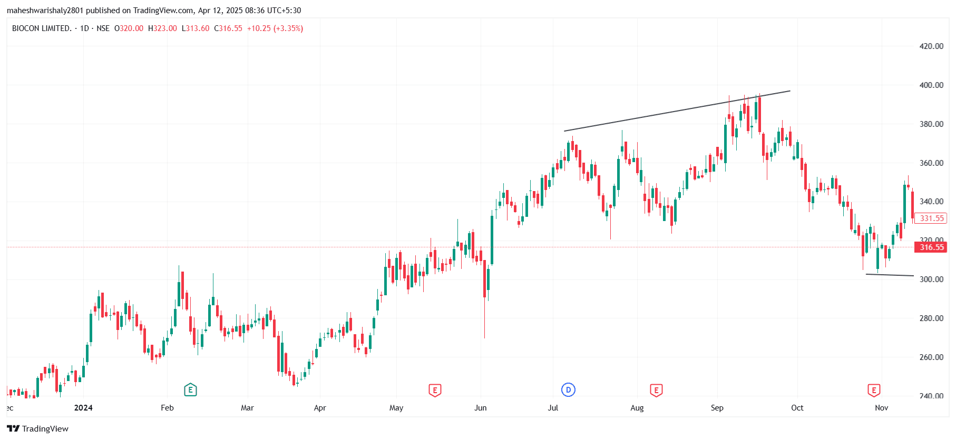This screenshot has width=956, height=440.
Task: Click the 380.00 price axis label
Action: point(931,124)
